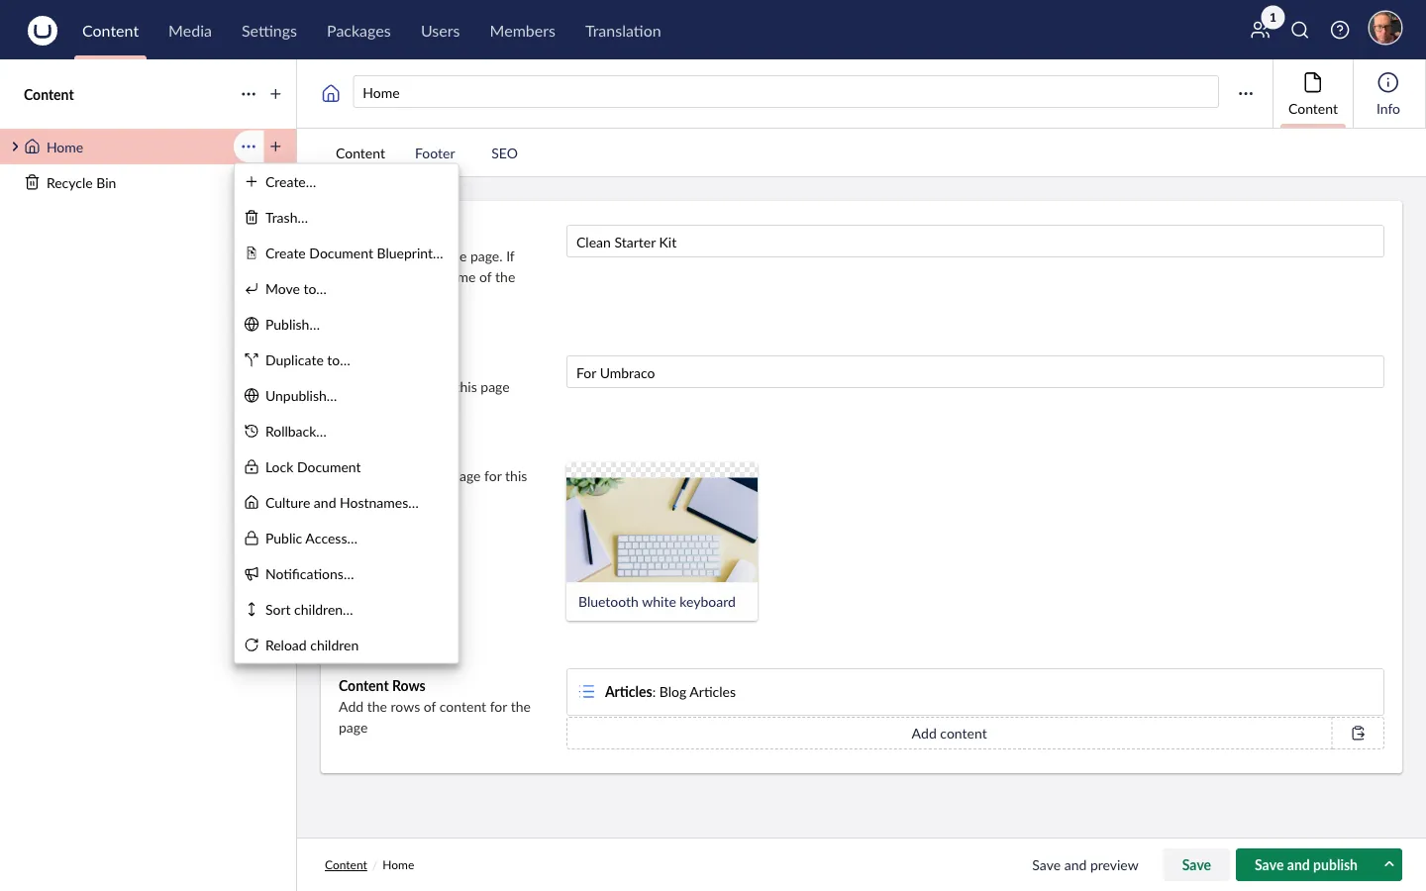Click the Umbraco logo
1426x891 pixels.
(x=43, y=30)
